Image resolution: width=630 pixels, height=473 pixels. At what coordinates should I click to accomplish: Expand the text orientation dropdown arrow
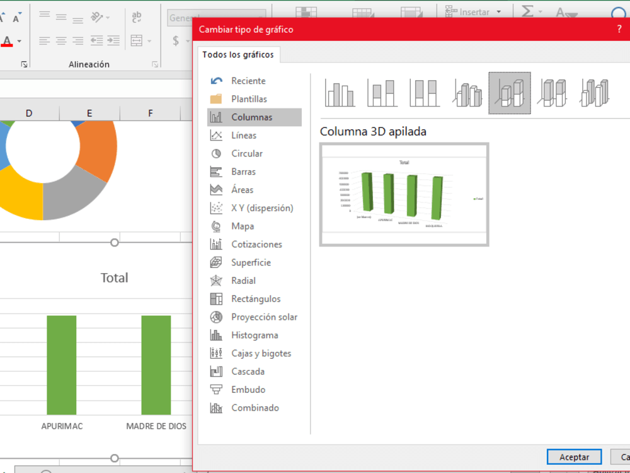pos(108,17)
